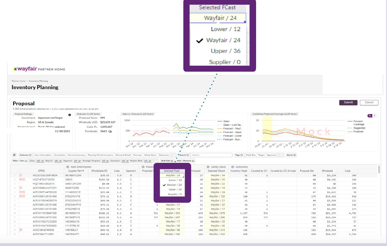Open the Class filter dropdown
387x246 pixels.
pyautogui.click(x=40, y=161)
